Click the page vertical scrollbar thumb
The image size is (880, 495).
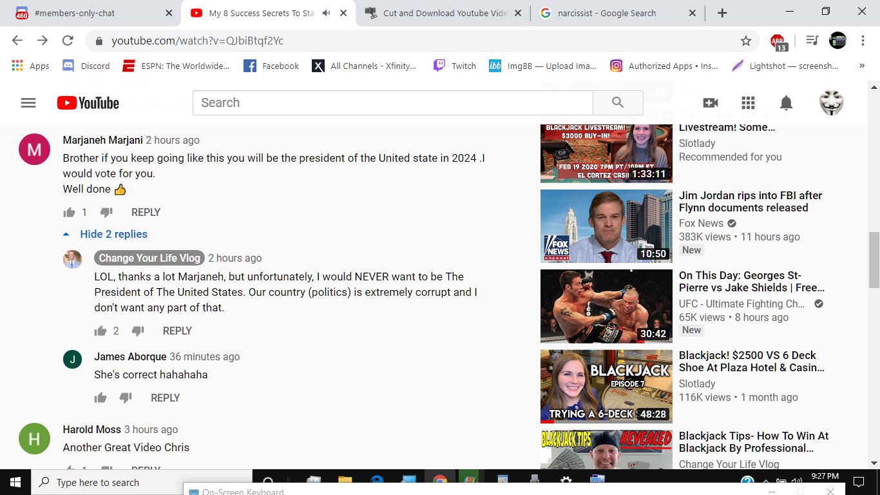(x=874, y=260)
